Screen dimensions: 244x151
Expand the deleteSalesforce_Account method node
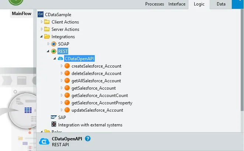click(x=62, y=73)
